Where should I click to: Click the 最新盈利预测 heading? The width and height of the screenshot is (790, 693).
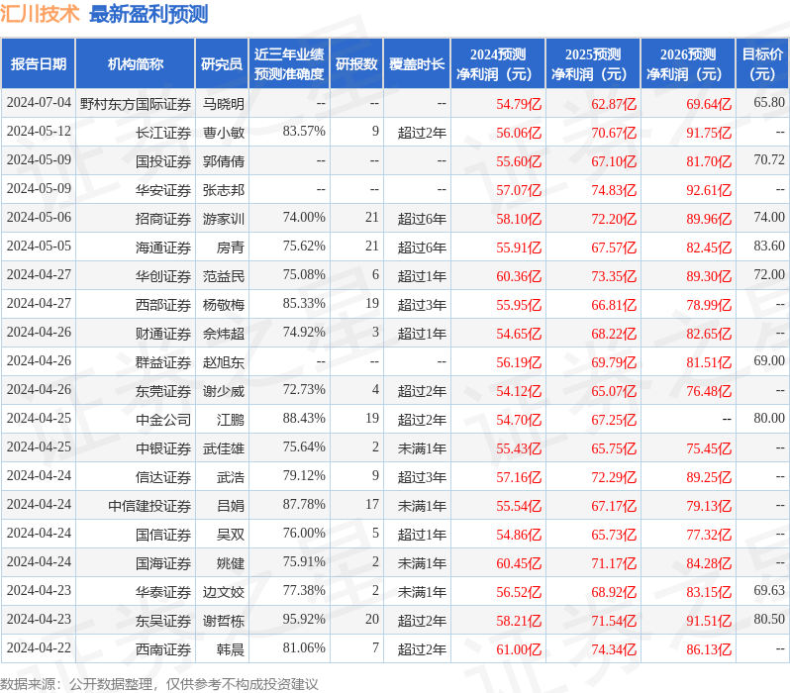coord(148,14)
